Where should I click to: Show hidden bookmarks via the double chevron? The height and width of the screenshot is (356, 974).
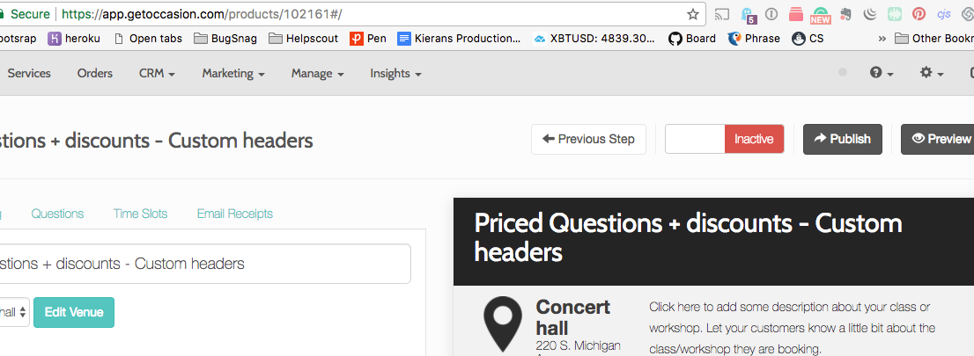pyautogui.click(x=882, y=39)
